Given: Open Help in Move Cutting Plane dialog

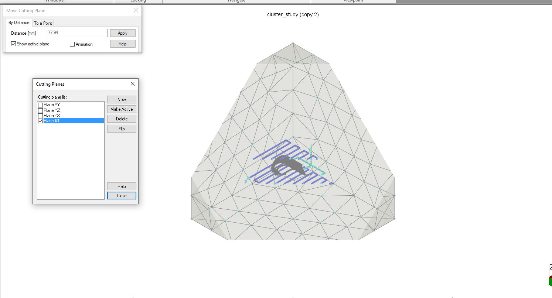Looking at the screenshot, I should [x=123, y=44].
